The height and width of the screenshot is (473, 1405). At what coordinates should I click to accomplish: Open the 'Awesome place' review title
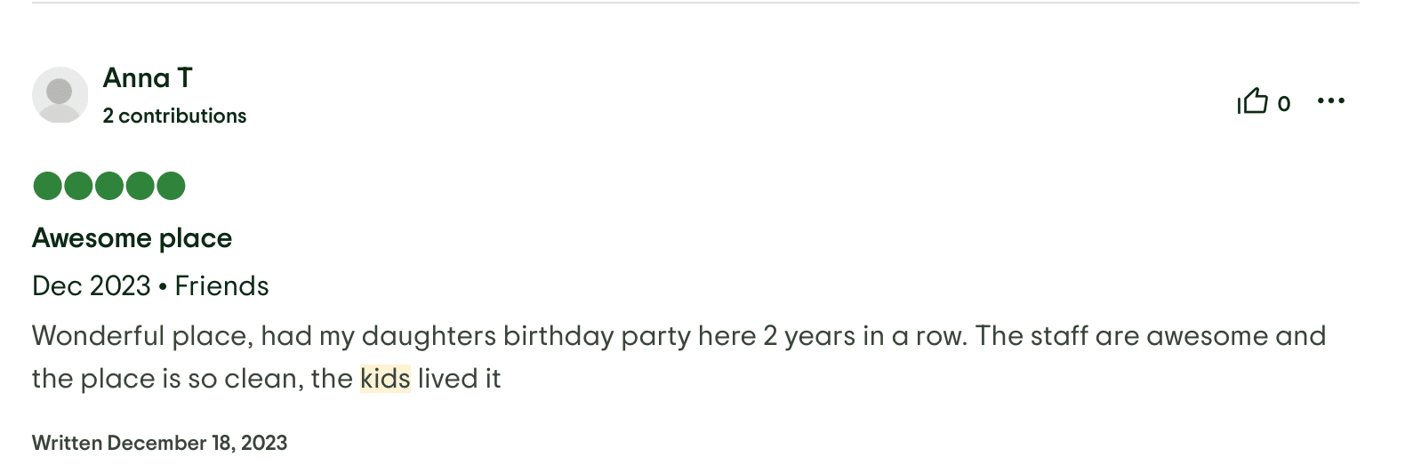coord(132,238)
